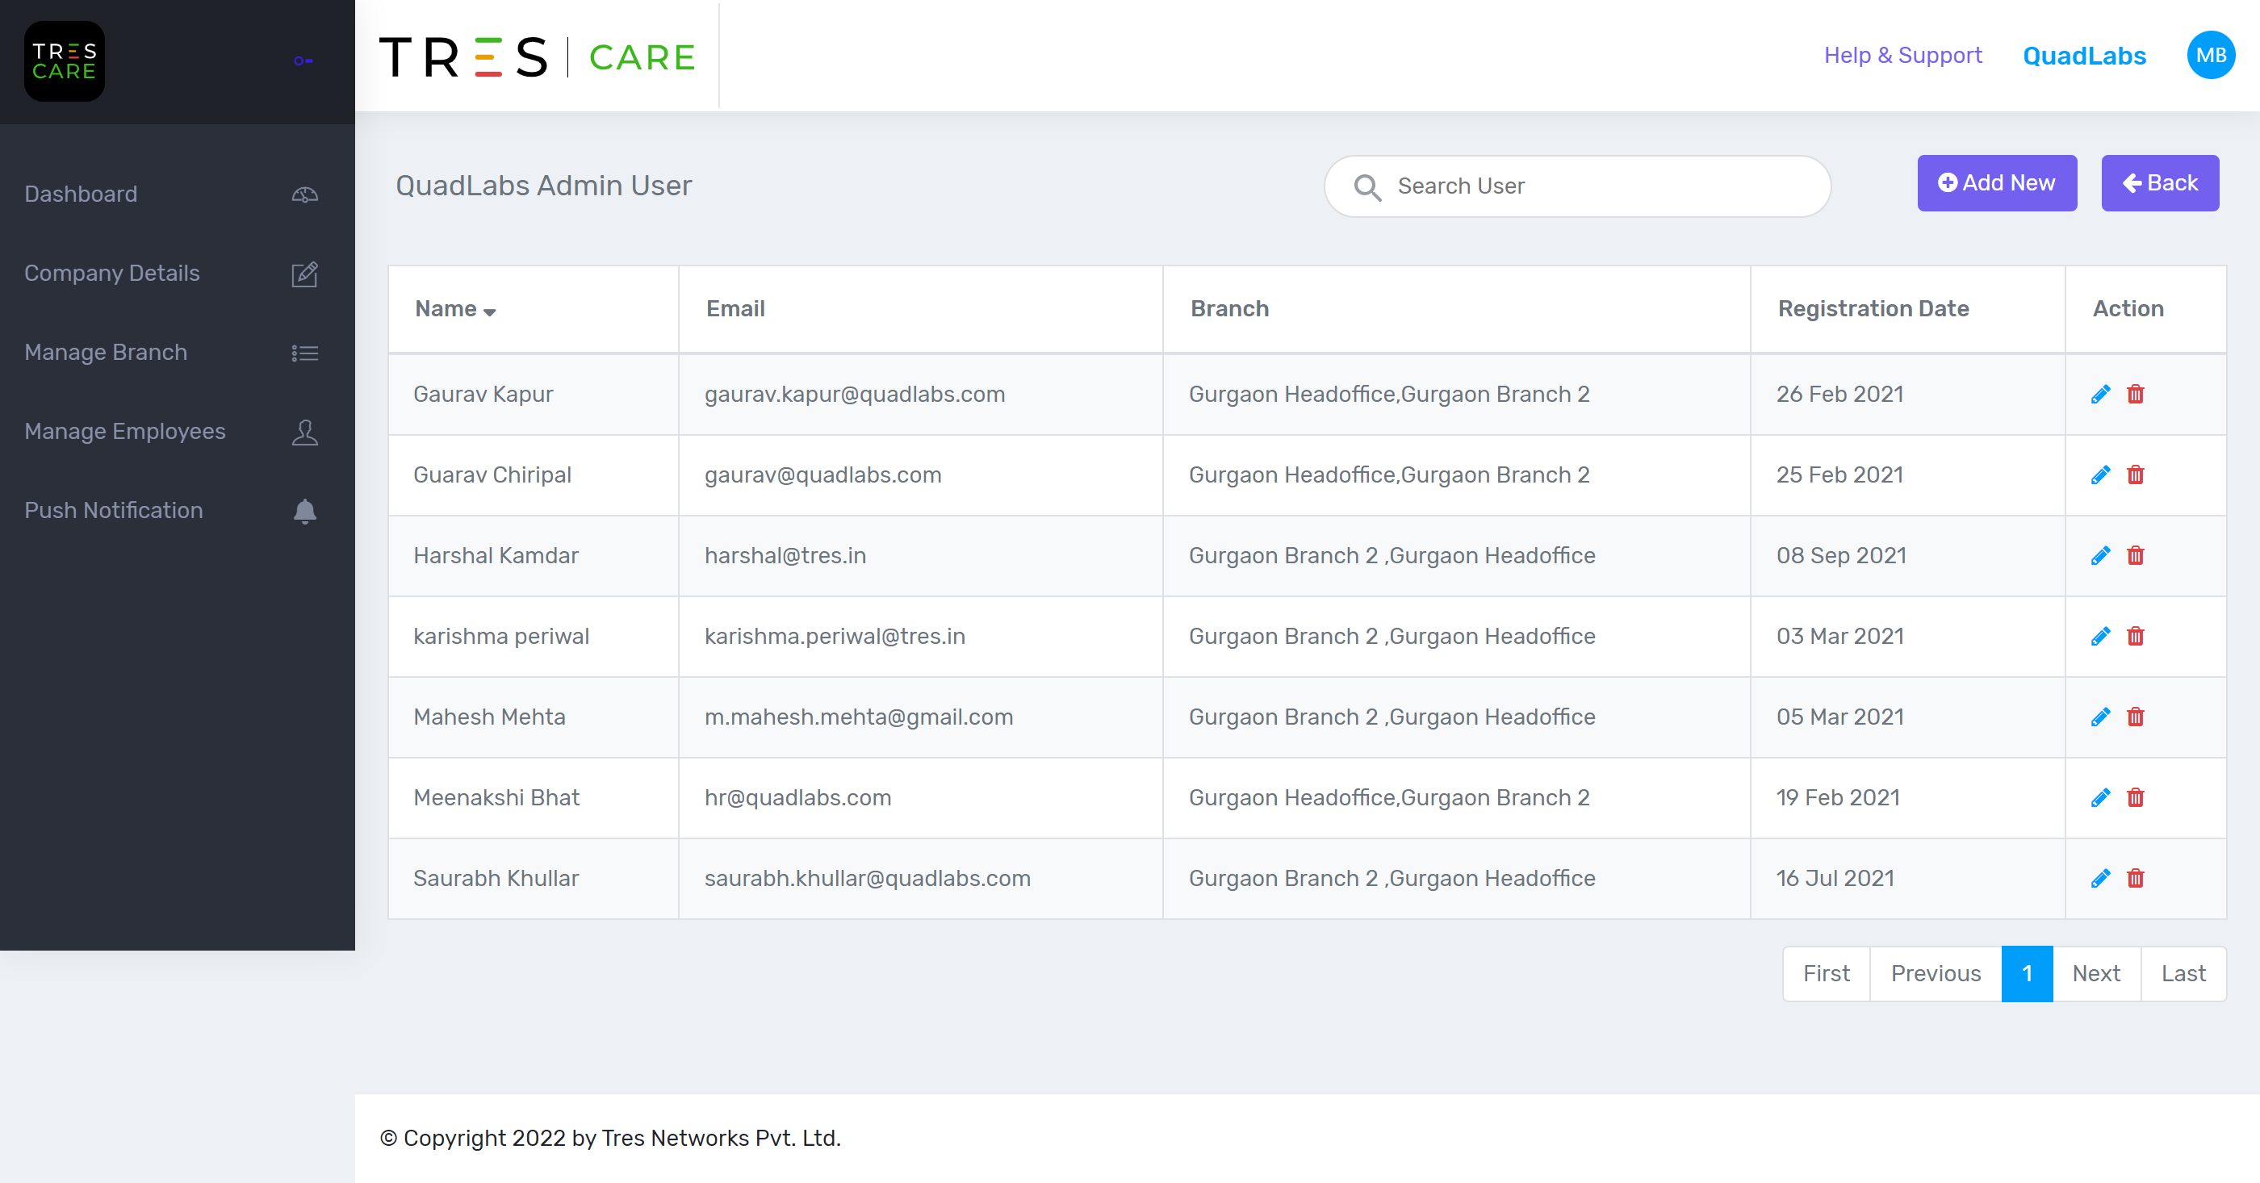Click the Back button

click(2160, 183)
